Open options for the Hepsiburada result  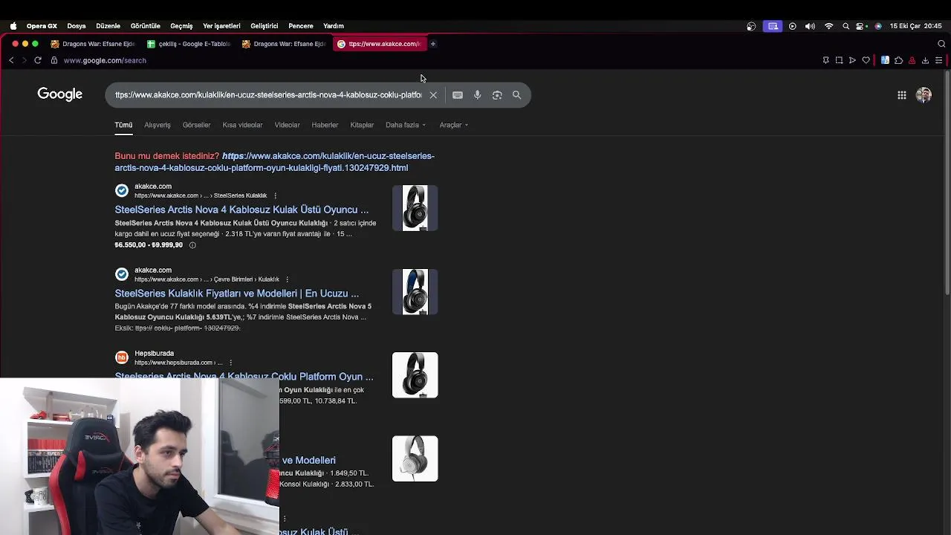coord(230,363)
